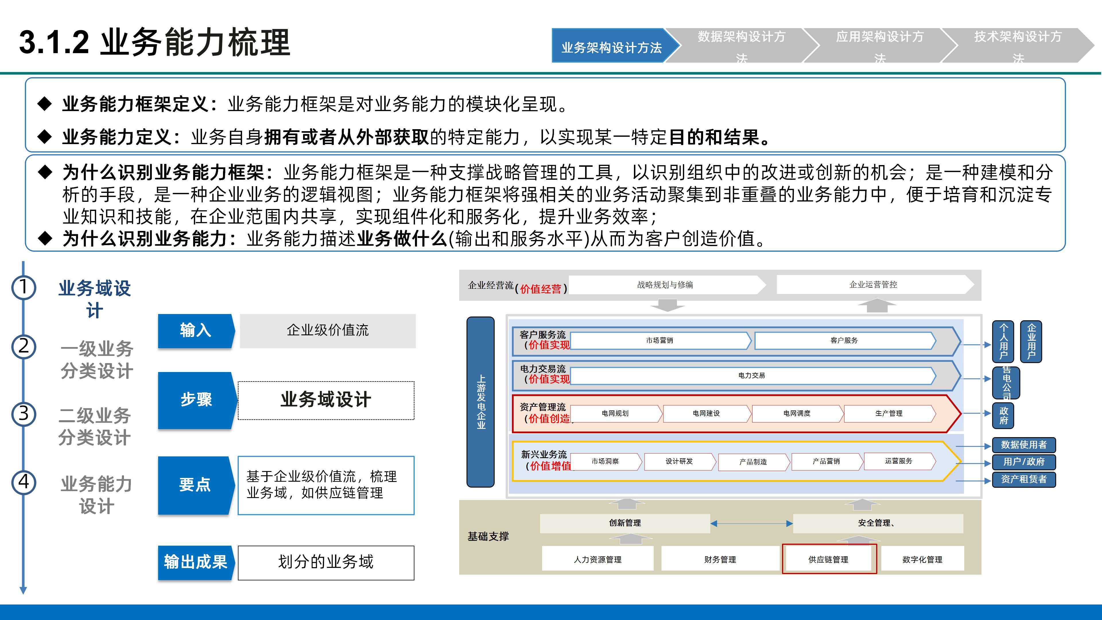Click the 数字化管理 box
This screenshot has width=1102, height=620.
tap(922, 559)
